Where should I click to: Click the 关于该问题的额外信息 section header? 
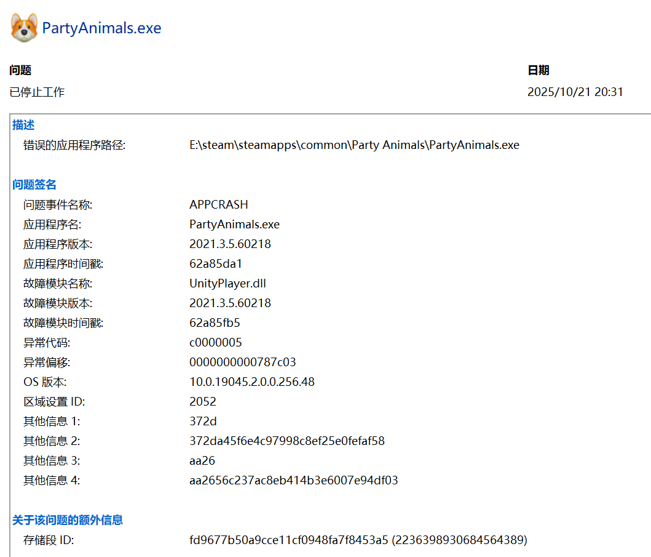coord(68,520)
